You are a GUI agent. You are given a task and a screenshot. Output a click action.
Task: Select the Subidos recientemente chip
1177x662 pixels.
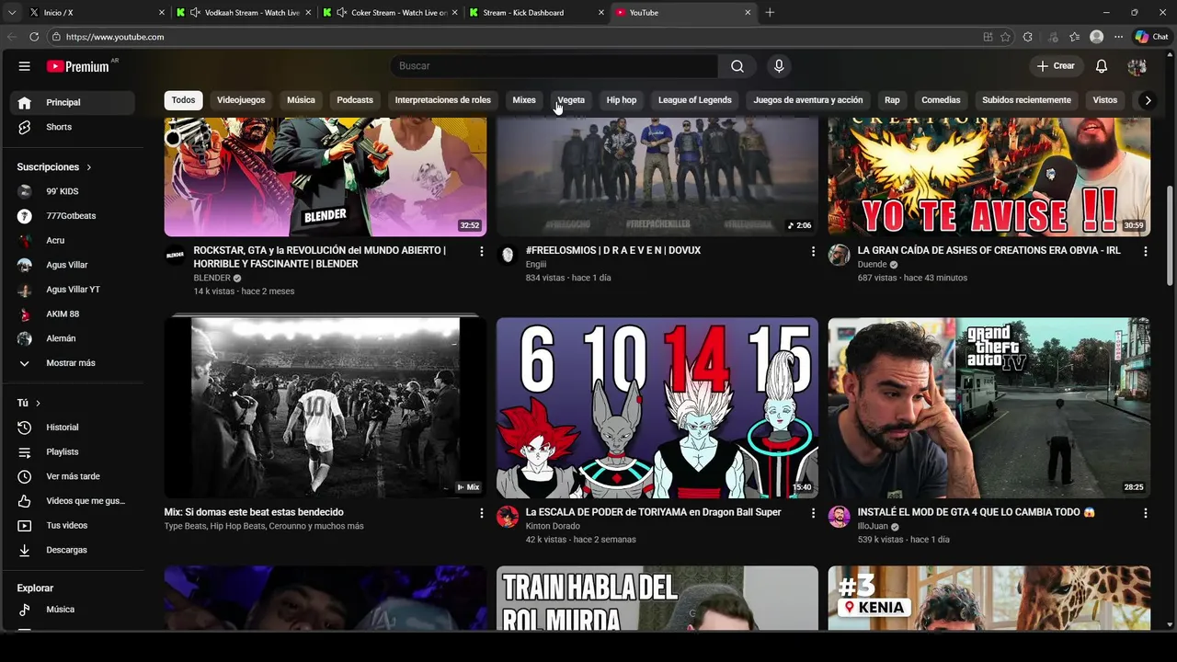pos(1026,100)
